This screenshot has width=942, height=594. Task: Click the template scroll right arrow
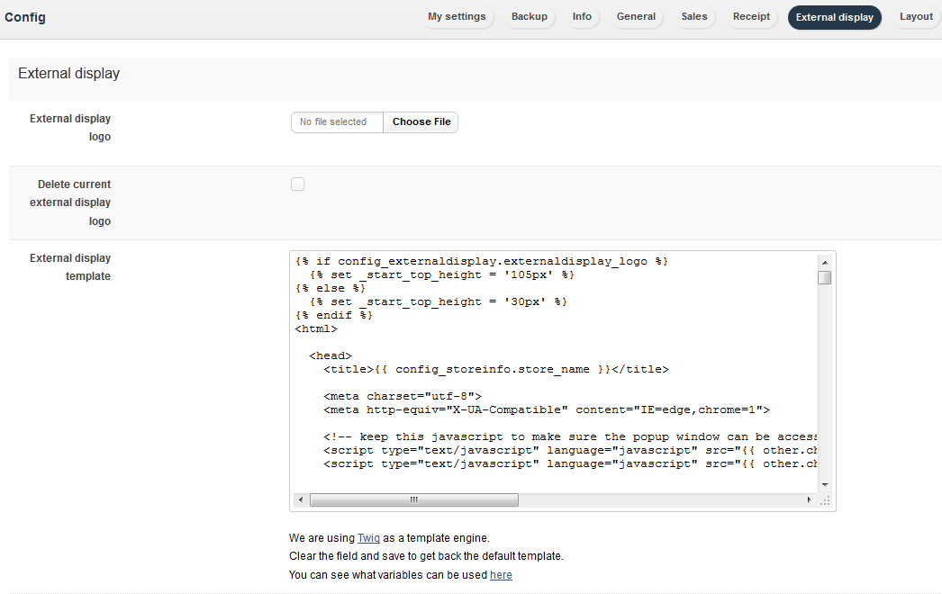coord(810,499)
